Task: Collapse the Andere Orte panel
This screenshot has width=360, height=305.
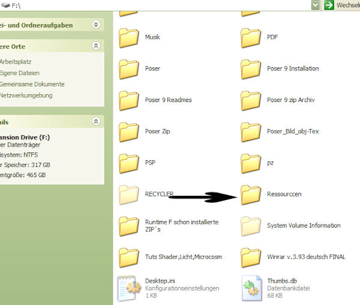Action: (x=96, y=46)
